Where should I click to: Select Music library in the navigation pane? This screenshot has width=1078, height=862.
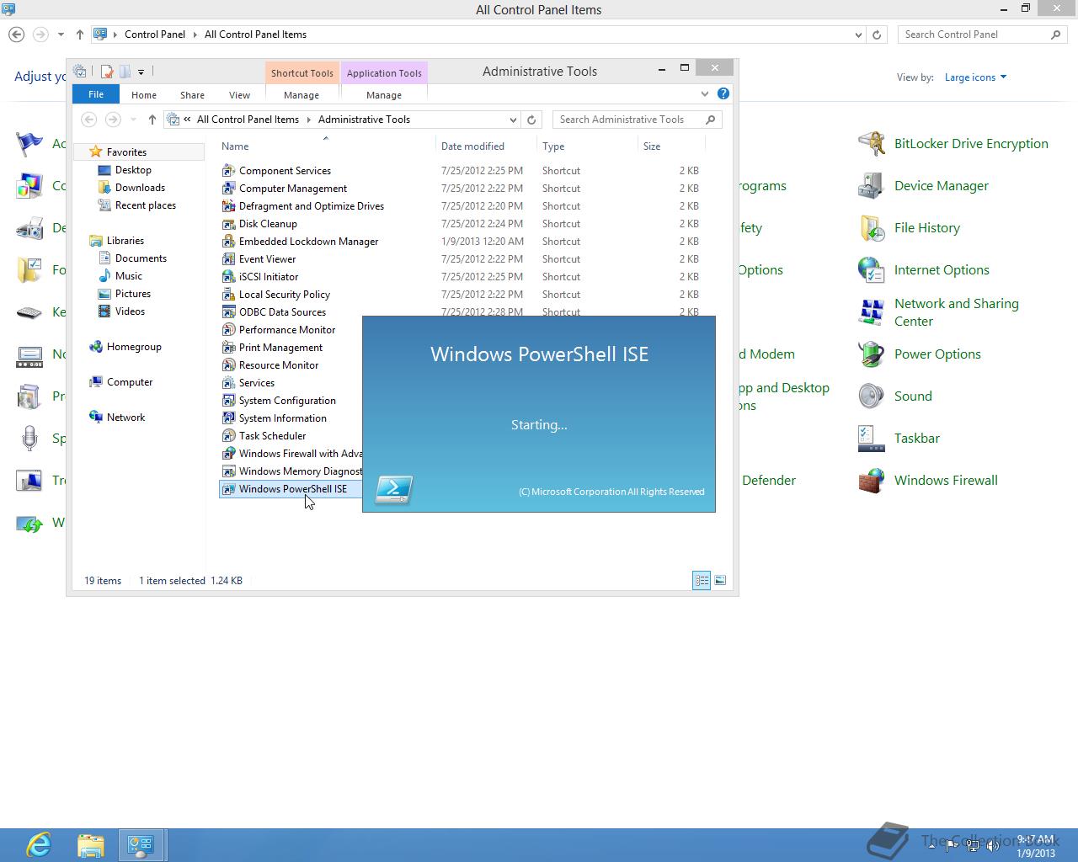(x=128, y=276)
